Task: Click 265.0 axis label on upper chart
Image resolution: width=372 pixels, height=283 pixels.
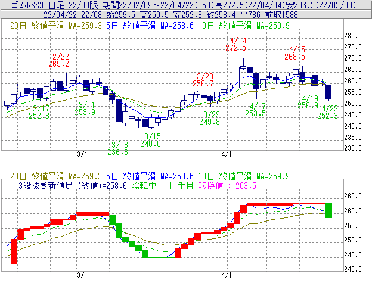Action: coord(353,70)
